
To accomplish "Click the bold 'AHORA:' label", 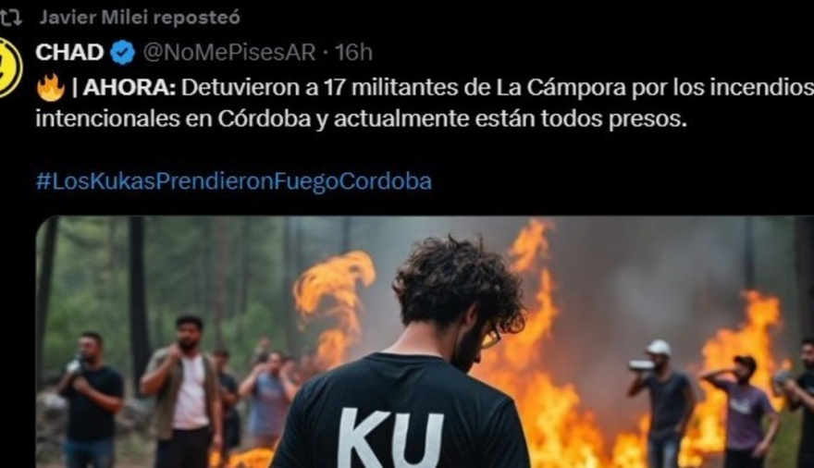I will (x=129, y=88).
